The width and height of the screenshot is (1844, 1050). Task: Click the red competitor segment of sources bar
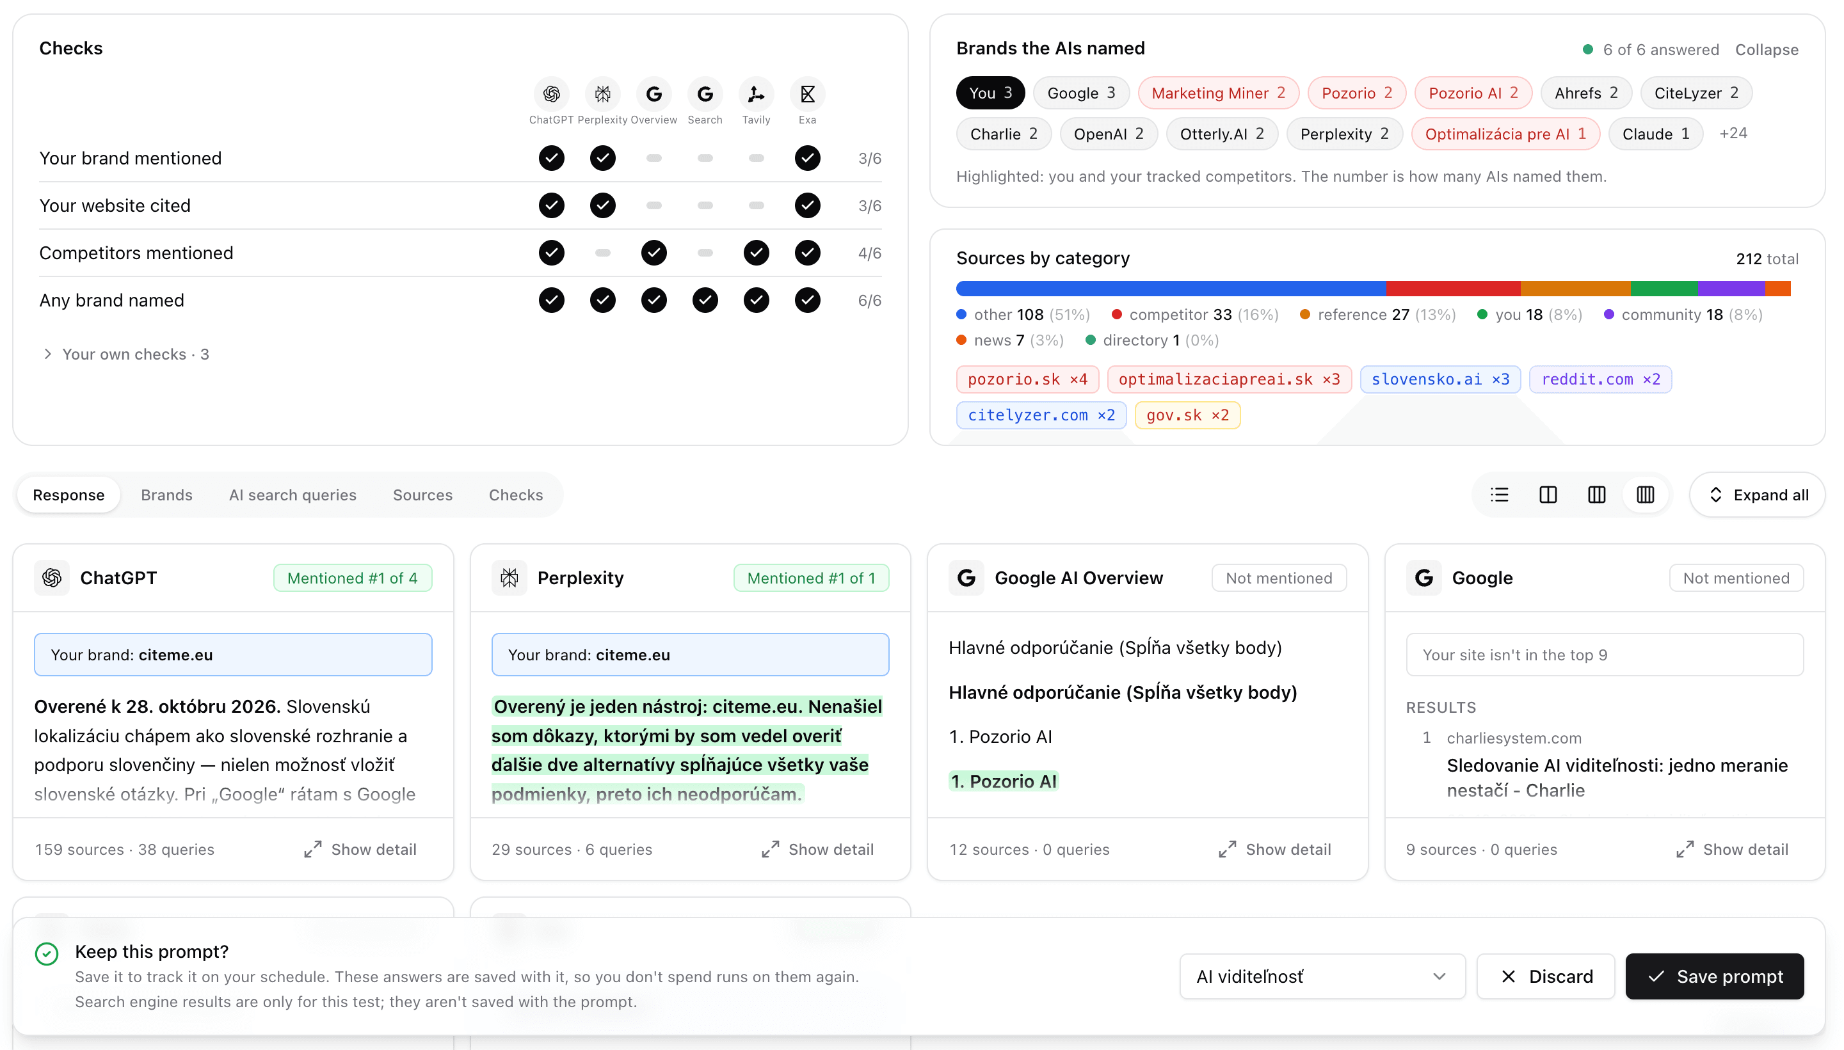(x=1452, y=289)
